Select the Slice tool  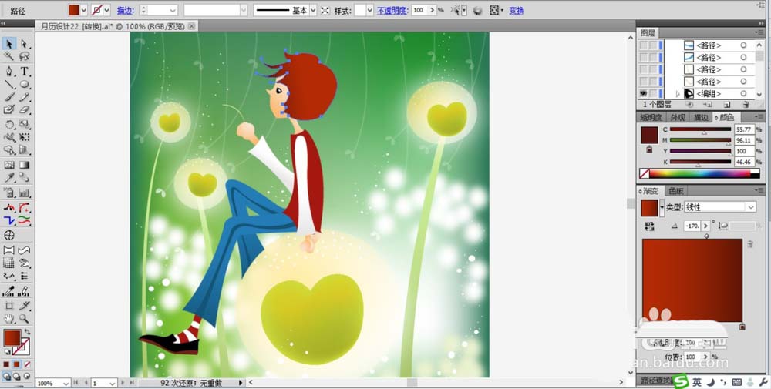coord(24,307)
